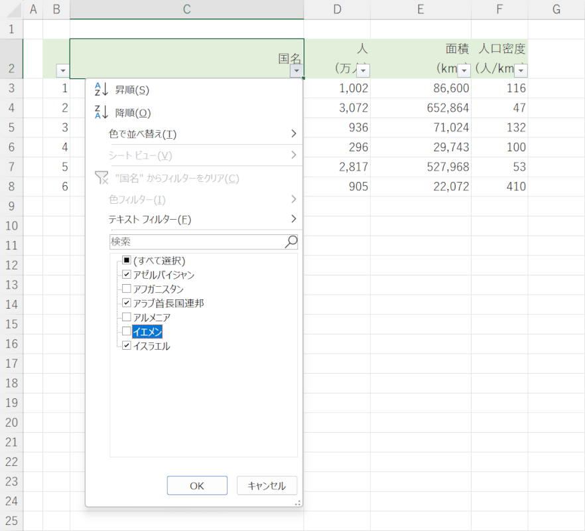Open the 人口密度 column F filter dropdown
This screenshot has width=585, height=531.
pyautogui.click(x=521, y=70)
